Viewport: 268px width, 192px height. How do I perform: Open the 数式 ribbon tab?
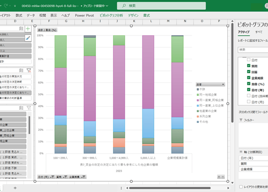click(x=19, y=15)
